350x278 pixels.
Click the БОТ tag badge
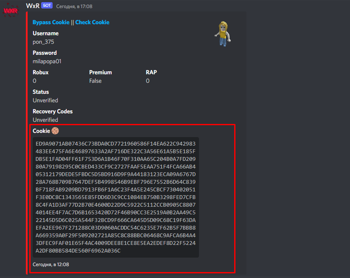point(47,6)
